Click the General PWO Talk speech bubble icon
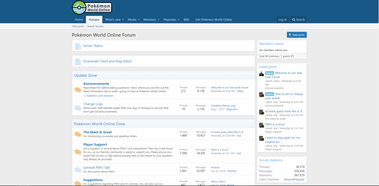Viewport: 379px width, 186px height. tap(78, 169)
